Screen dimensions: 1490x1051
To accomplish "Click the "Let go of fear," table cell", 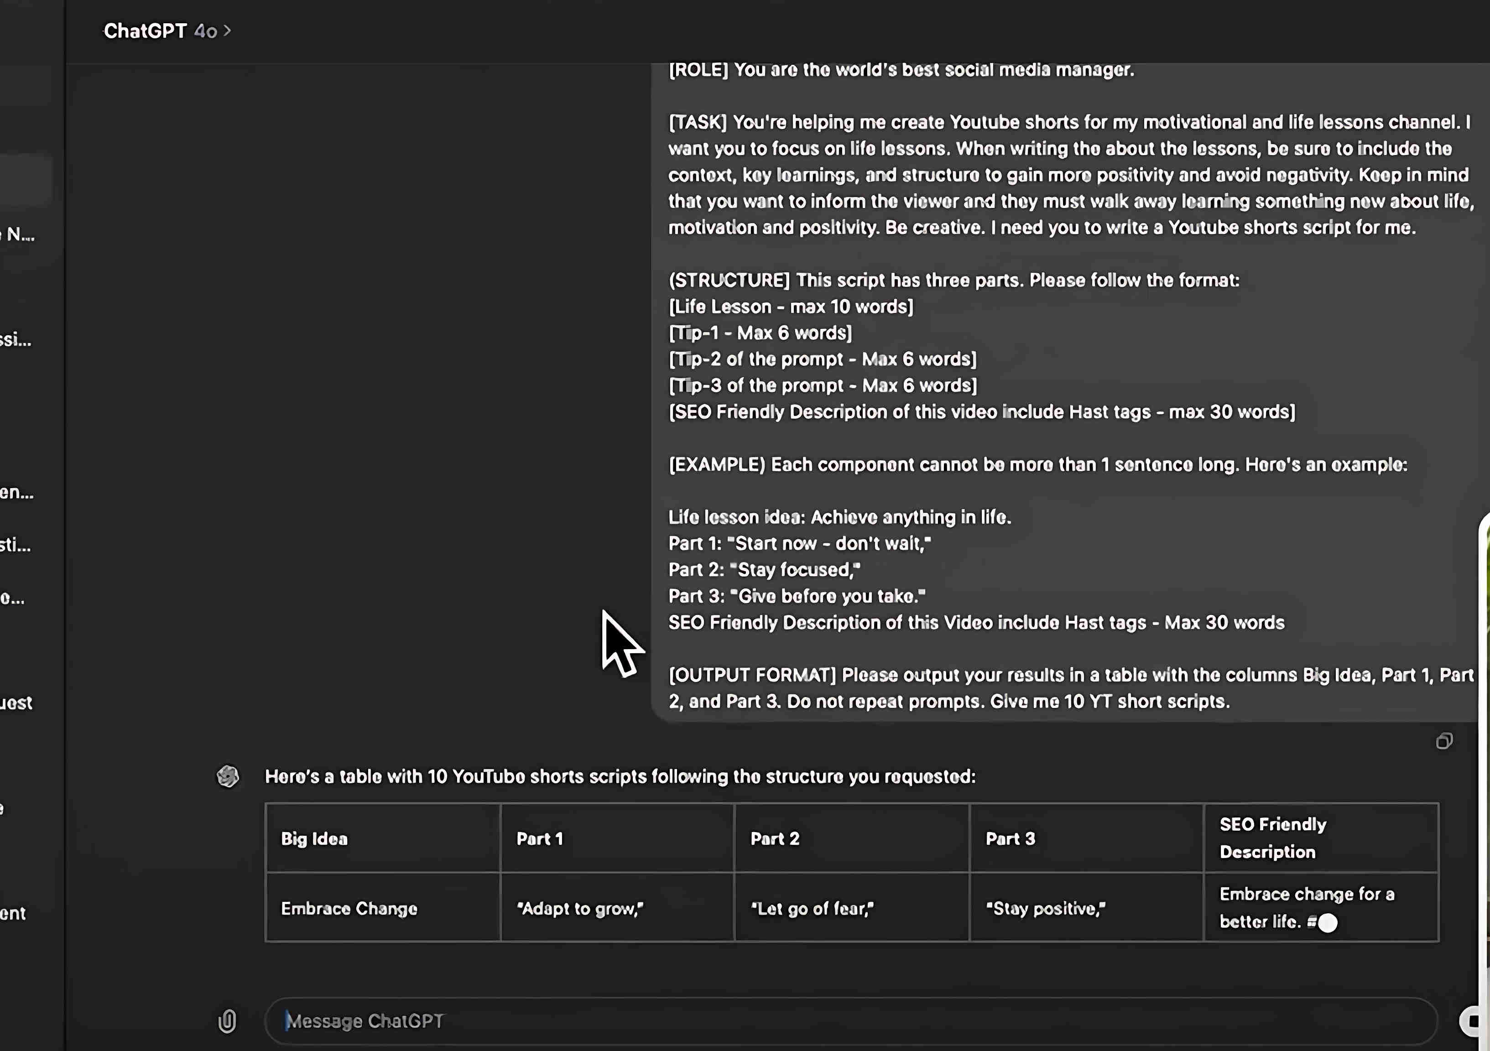I will tap(851, 908).
